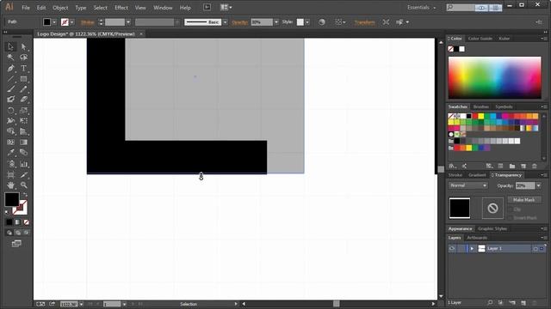This screenshot has height=309, width=551.
Task: Open control bar Opacity dropdown arrow
Action: (276, 22)
